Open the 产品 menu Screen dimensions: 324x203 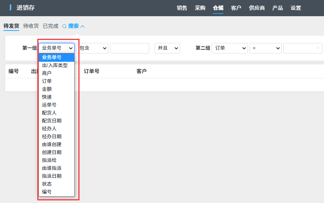pos(278,8)
